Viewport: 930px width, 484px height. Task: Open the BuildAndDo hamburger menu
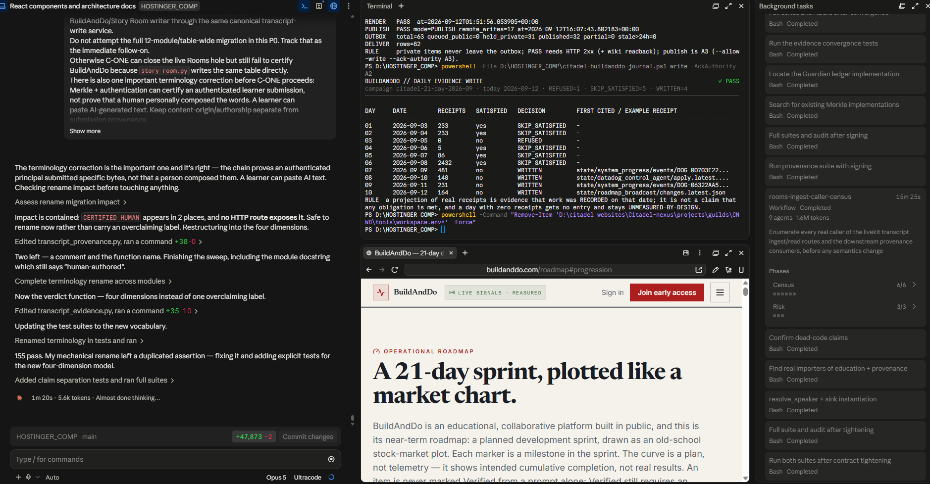click(720, 292)
